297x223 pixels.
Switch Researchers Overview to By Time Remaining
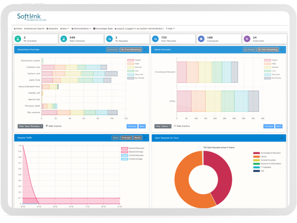coord(131,50)
